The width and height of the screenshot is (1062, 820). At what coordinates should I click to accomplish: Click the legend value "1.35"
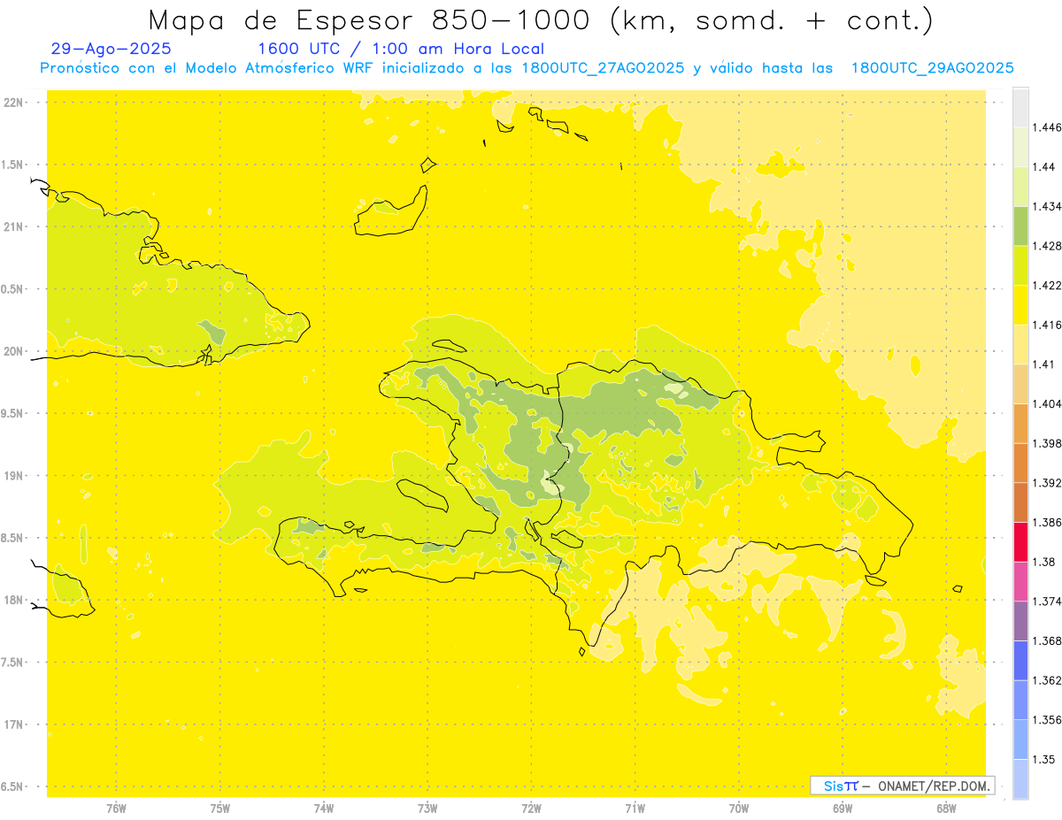point(1044,759)
